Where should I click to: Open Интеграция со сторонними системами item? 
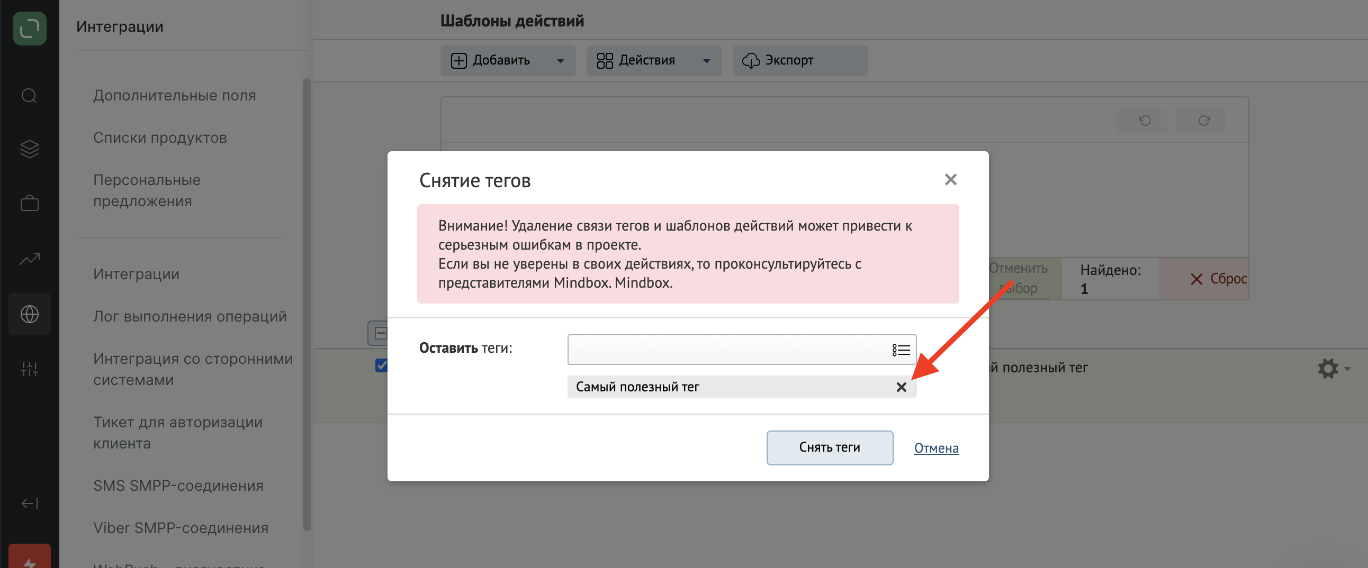coord(193,369)
